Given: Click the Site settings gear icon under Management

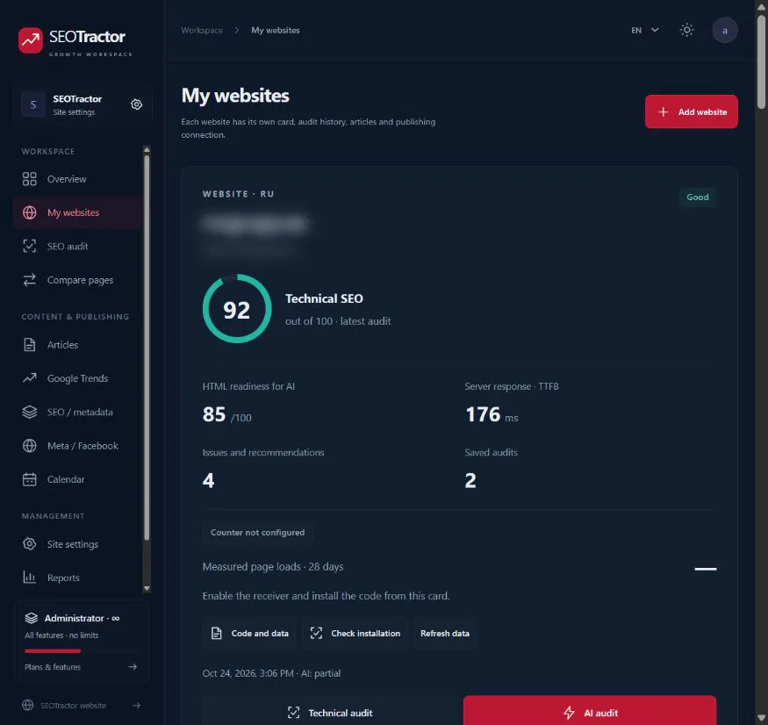Looking at the screenshot, I should point(29,544).
